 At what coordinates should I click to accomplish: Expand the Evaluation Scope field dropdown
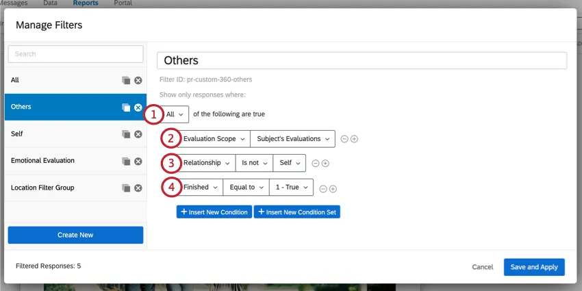214,139
